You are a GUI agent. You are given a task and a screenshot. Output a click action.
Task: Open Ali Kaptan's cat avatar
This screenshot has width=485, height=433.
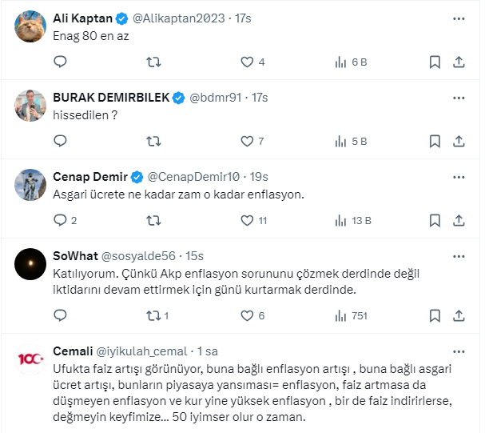[30, 26]
